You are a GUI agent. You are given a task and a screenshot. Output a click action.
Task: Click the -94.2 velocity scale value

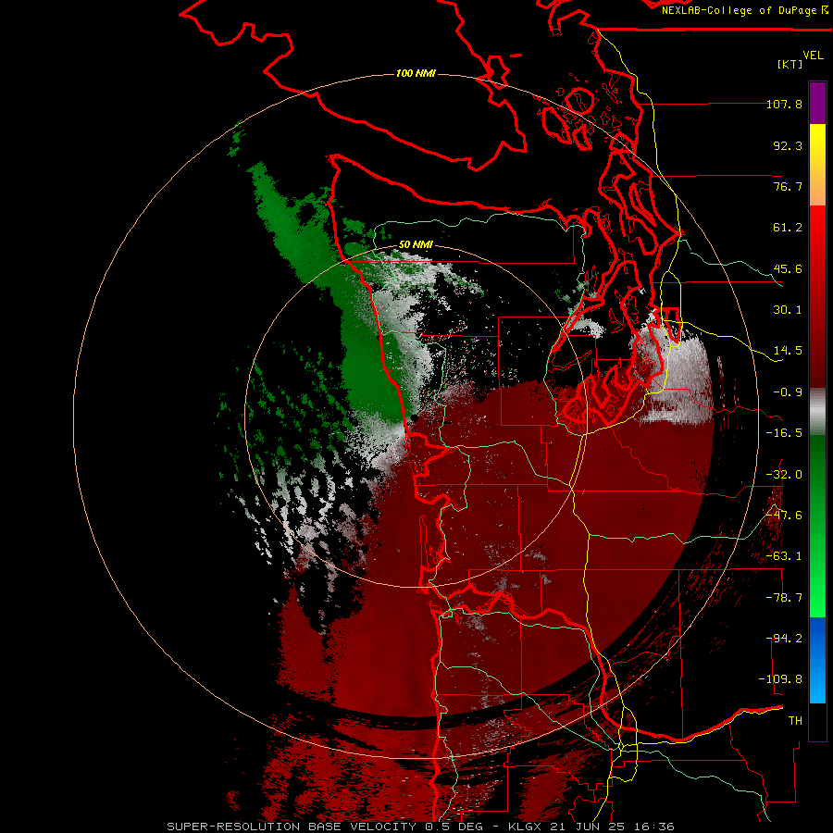(x=784, y=639)
